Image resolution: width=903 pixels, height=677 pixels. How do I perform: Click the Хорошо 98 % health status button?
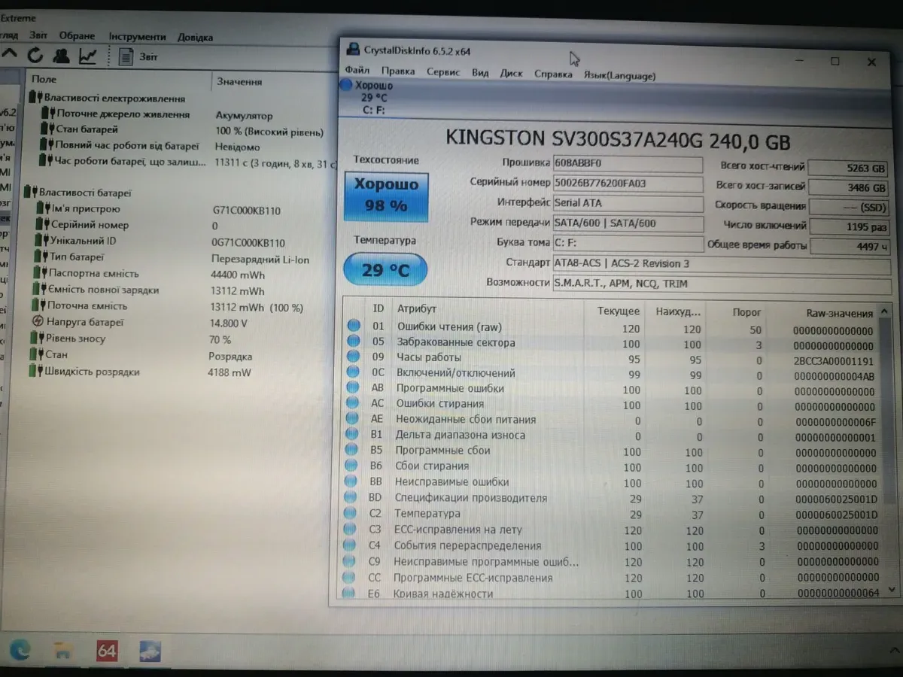tap(386, 196)
